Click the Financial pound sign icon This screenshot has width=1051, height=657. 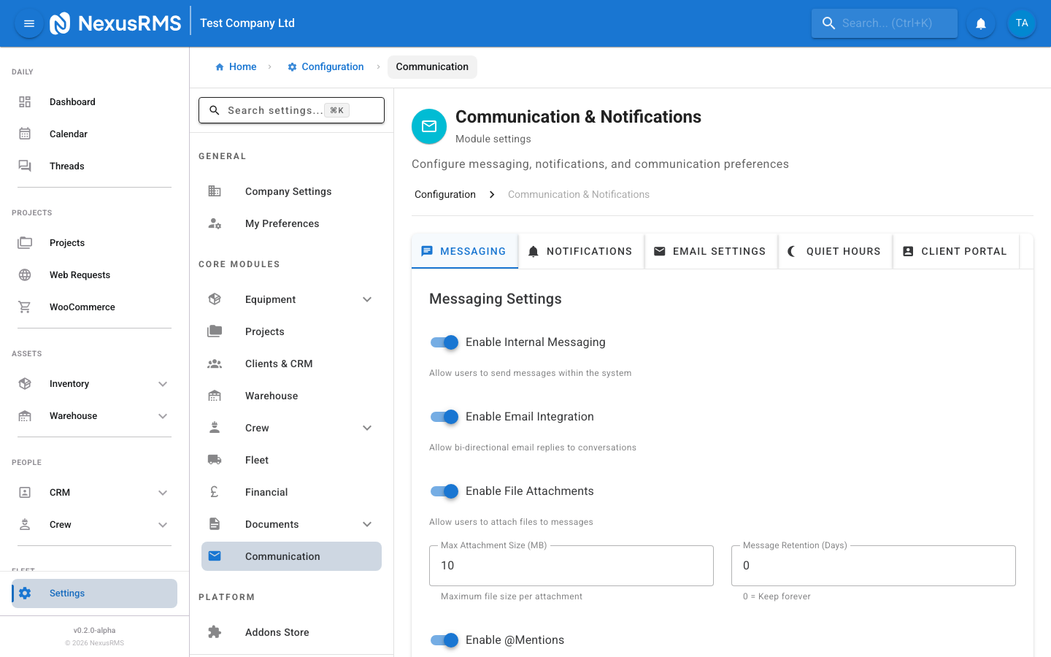(215, 491)
